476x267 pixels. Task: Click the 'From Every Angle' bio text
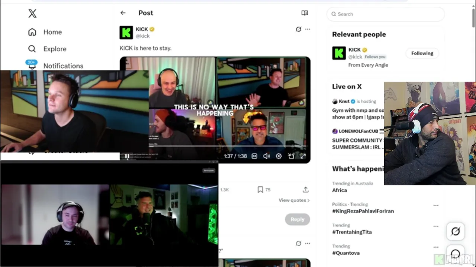pos(368,65)
